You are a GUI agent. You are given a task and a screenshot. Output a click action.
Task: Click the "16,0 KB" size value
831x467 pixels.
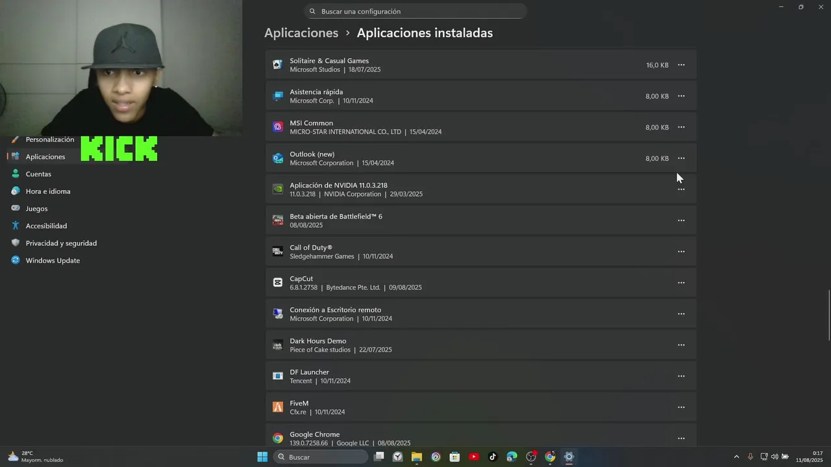point(657,65)
